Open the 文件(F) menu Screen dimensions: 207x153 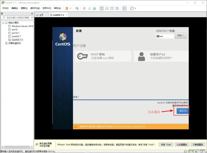(x=5, y=8)
